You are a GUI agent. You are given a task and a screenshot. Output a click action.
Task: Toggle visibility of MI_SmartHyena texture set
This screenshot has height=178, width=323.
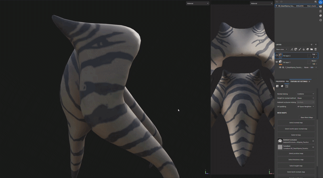point(277,6)
